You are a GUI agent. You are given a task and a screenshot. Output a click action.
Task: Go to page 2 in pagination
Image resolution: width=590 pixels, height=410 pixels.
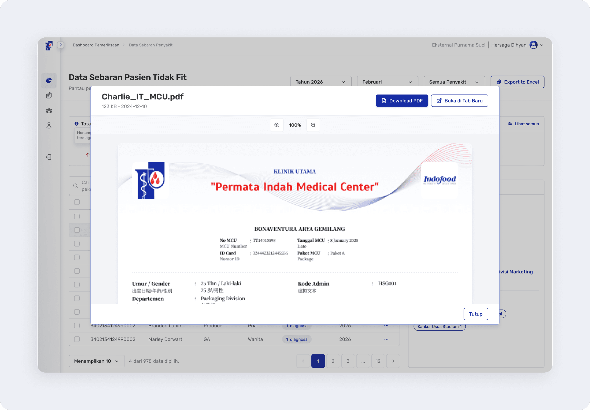pyautogui.click(x=333, y=361)
